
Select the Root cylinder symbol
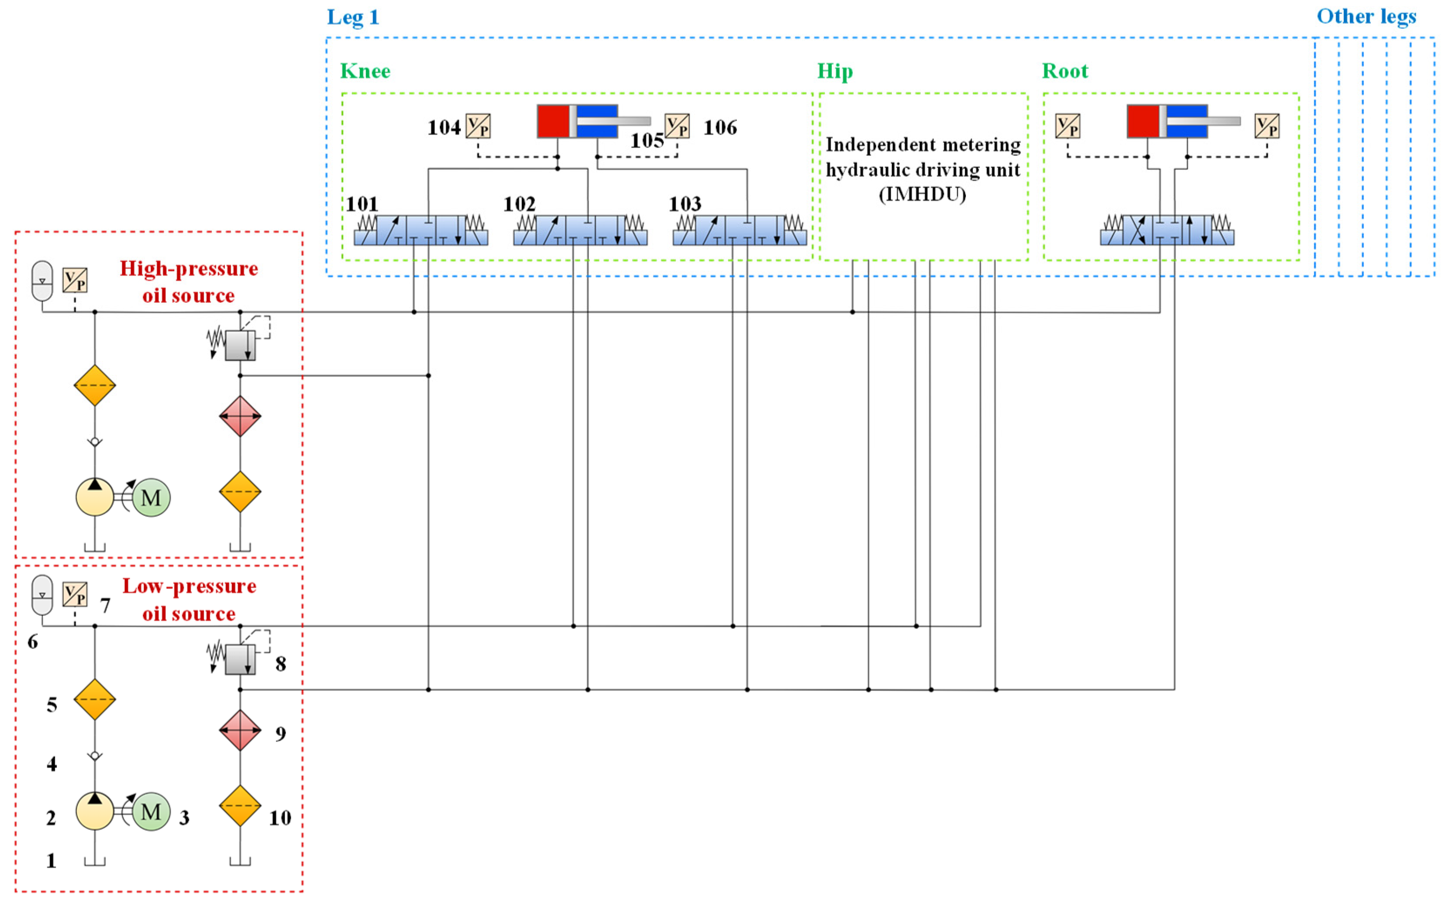[1167, 121]
